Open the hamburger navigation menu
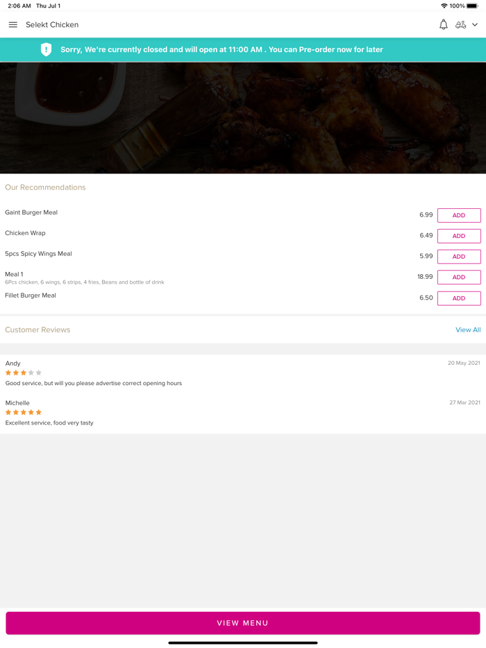The height and width of the screenshot is (648, 486). coord(12,24)
